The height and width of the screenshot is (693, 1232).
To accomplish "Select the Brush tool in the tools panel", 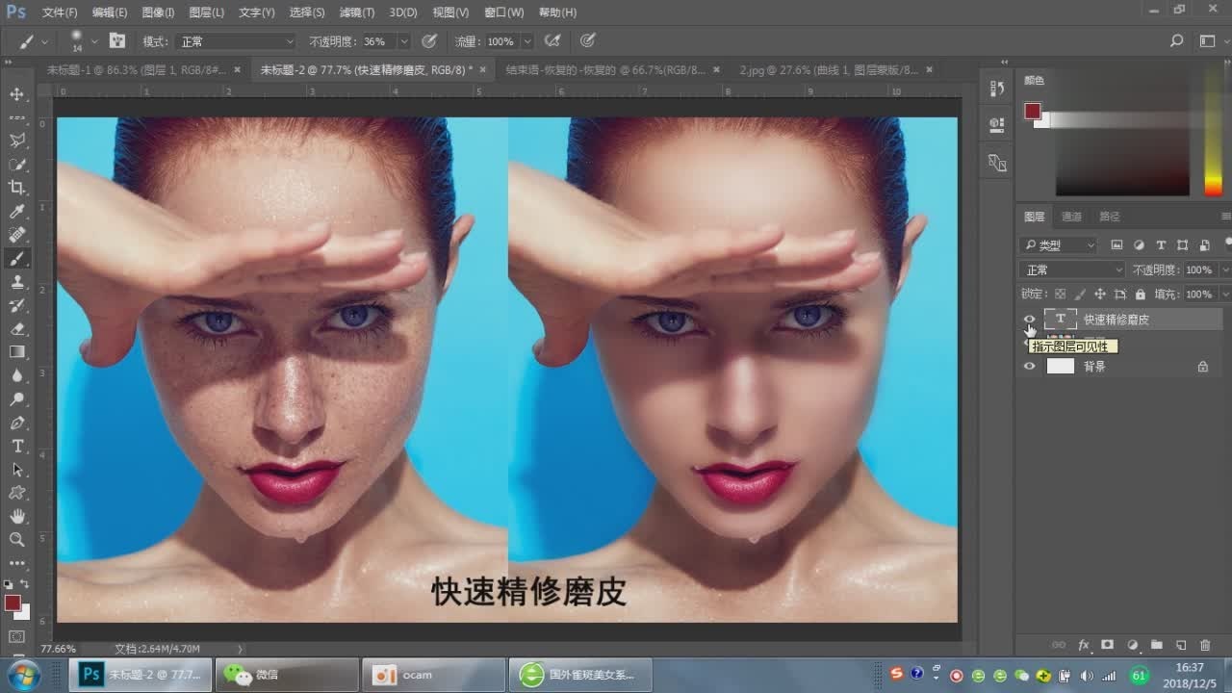I will pos(17,258).
